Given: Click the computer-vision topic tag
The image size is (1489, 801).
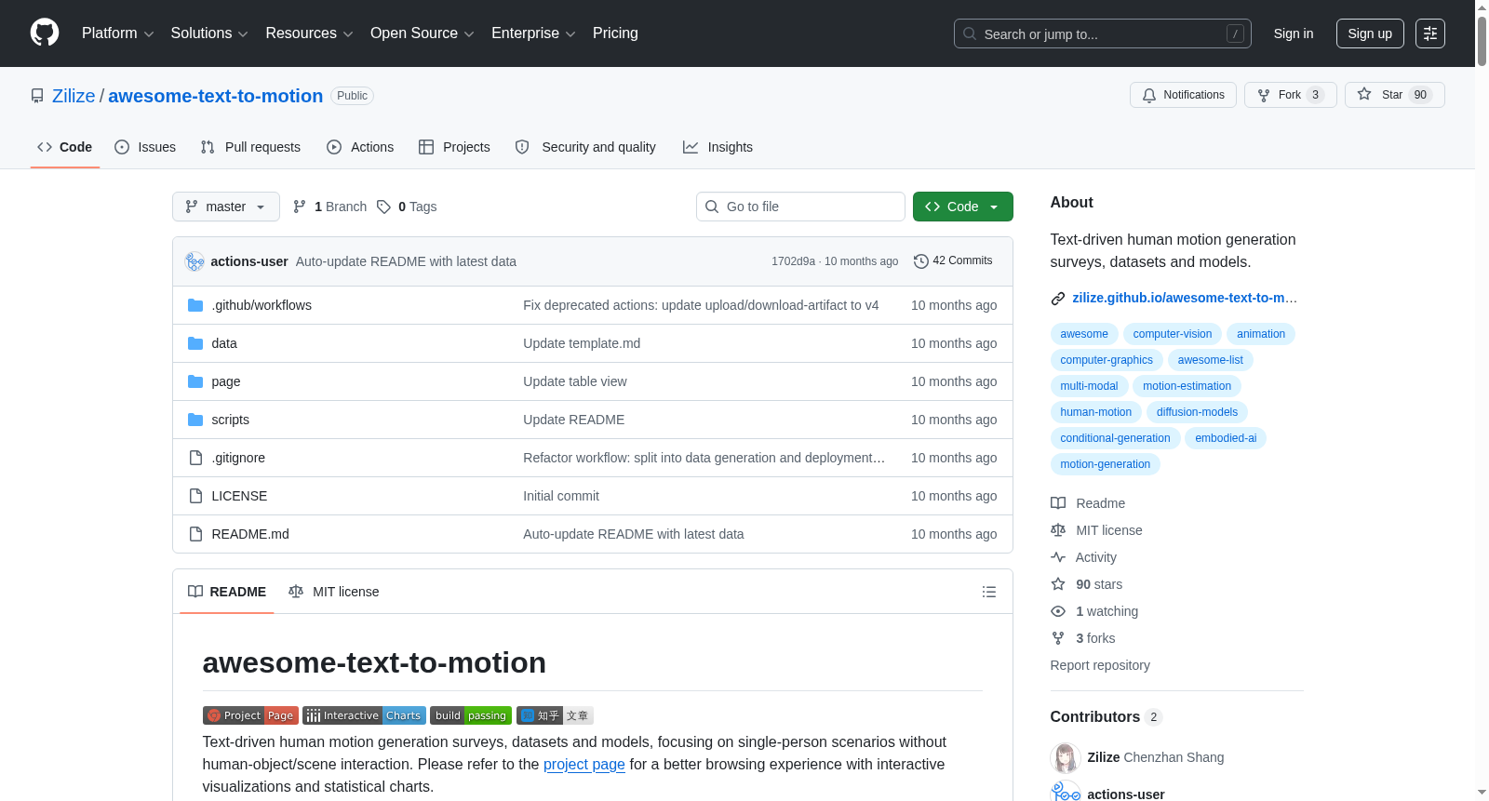Looking at the screenshot, I should pos(1173,334).
